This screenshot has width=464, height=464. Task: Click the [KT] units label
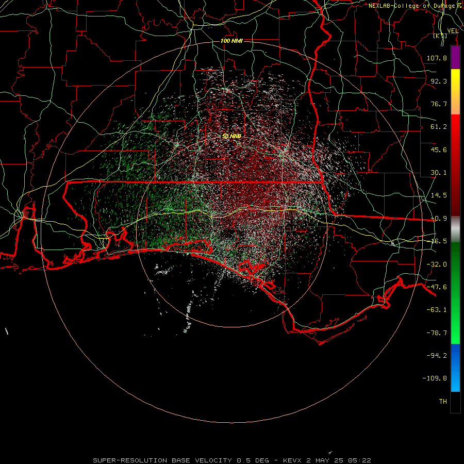tap(440, 36)
